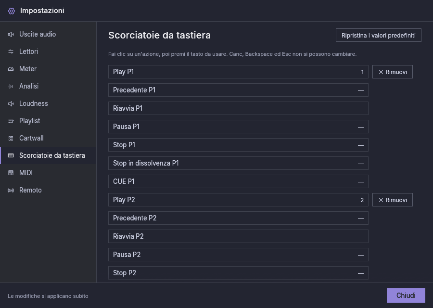Select the Stop P2 shortcut row

pos(238,273)
